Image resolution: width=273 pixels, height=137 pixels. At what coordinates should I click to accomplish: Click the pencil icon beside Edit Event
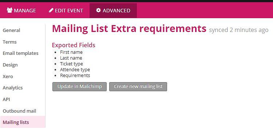(x=51, y=10)
